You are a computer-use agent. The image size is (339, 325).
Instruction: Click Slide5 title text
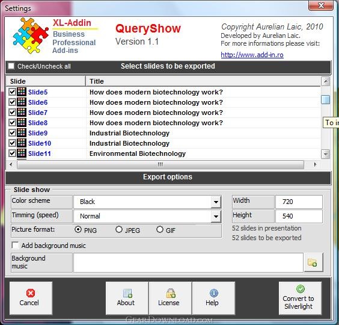[x=156, y=92]
